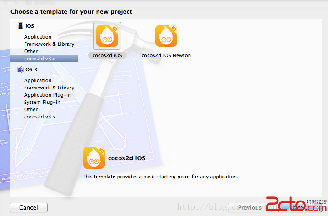Image resolution: width=328 pixels, height=216 pixels.
Task: Select Application under OS X
Action: (38, 80)
